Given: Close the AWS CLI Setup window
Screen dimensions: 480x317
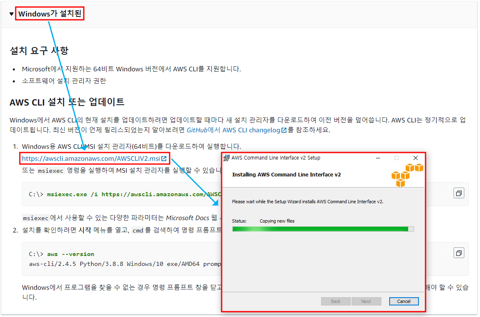Looking at the screenshot, I should point(415,158).
